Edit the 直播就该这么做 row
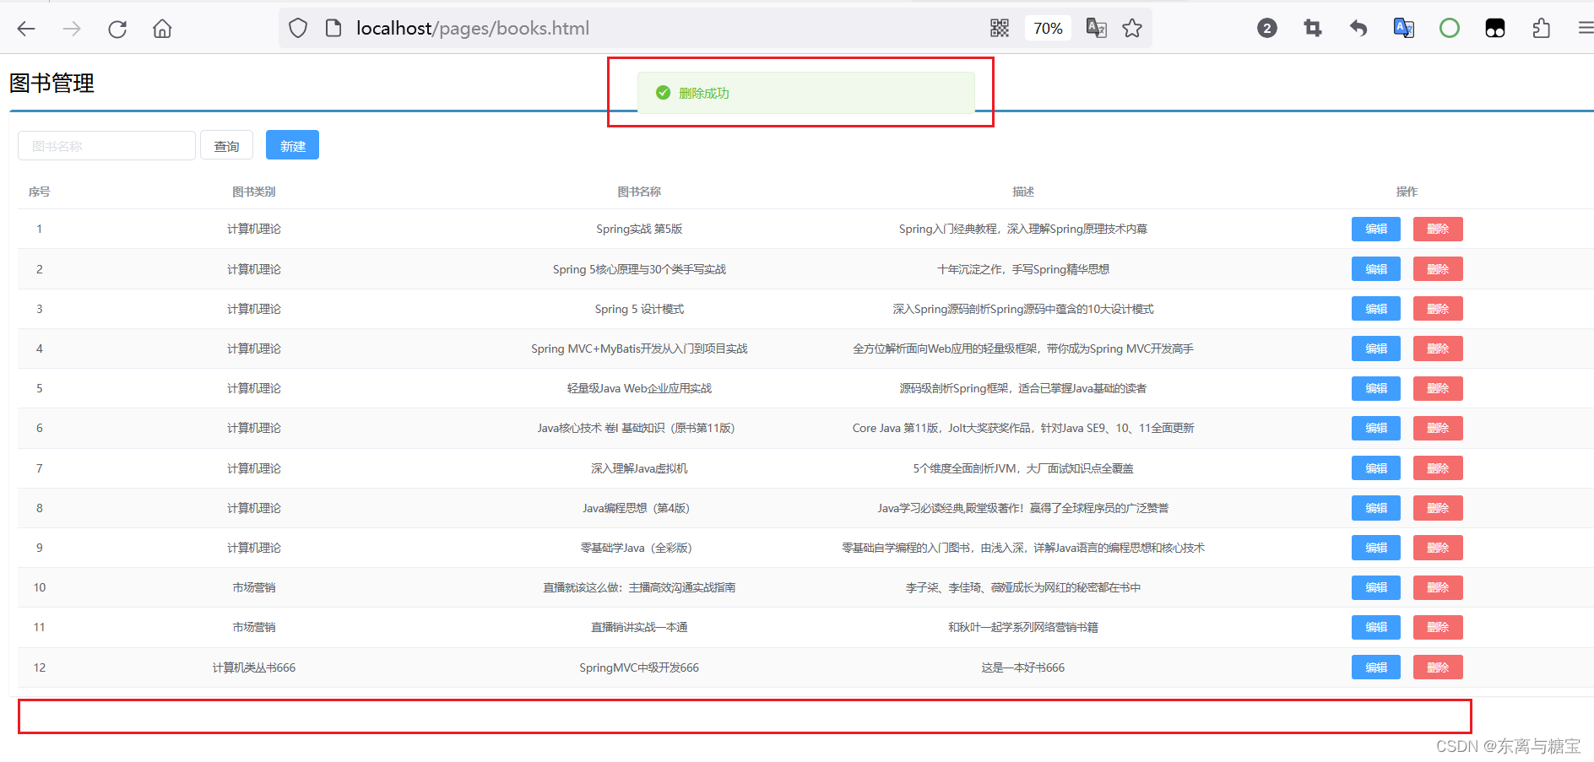 tap(1375, 587)
